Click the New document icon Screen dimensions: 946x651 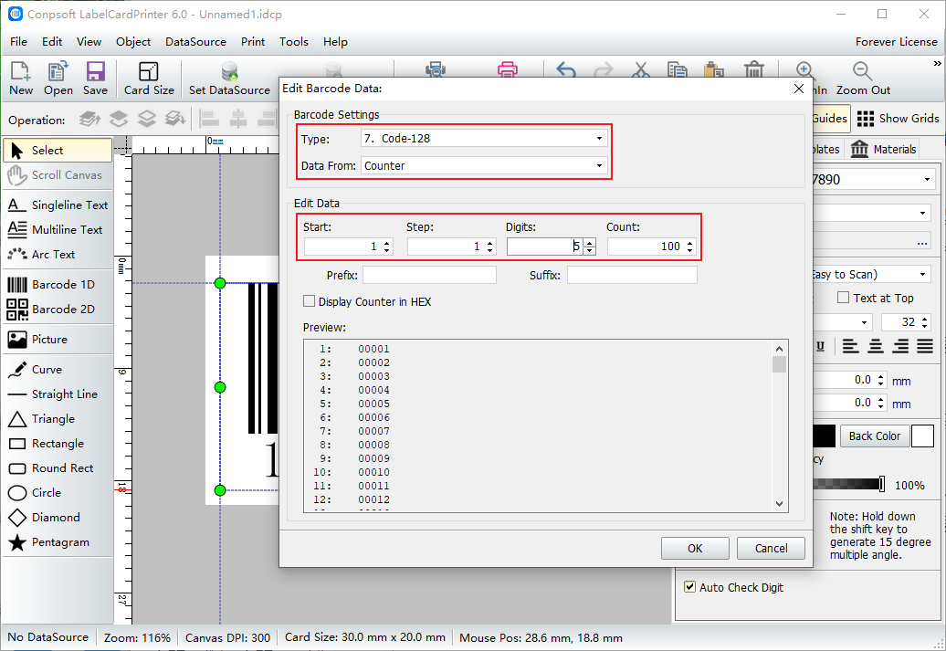pos(20,79)
